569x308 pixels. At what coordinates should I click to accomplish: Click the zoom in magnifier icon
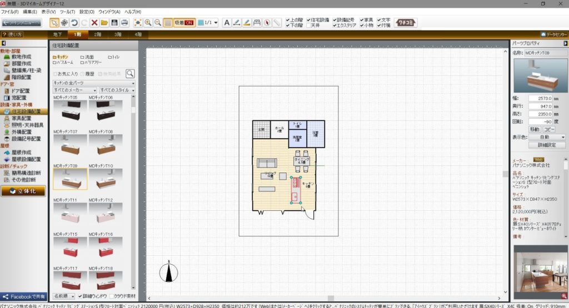tap(148, 23)
